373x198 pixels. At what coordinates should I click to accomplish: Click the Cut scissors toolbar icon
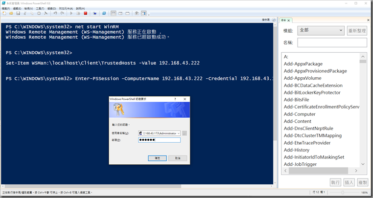pos(25,13)
